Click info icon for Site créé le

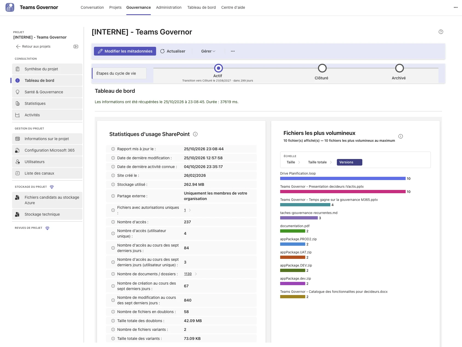[113, 175]
